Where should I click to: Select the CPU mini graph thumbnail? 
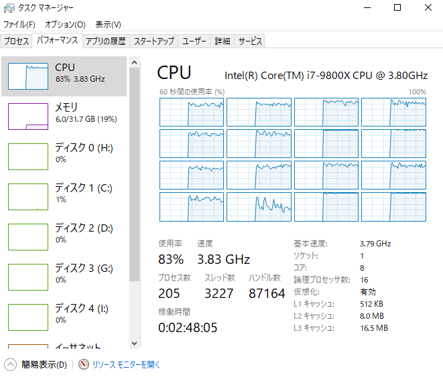click(x=27, y=76)
